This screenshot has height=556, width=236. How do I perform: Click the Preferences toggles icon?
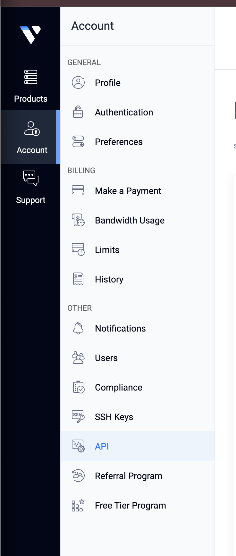(78, 141)
